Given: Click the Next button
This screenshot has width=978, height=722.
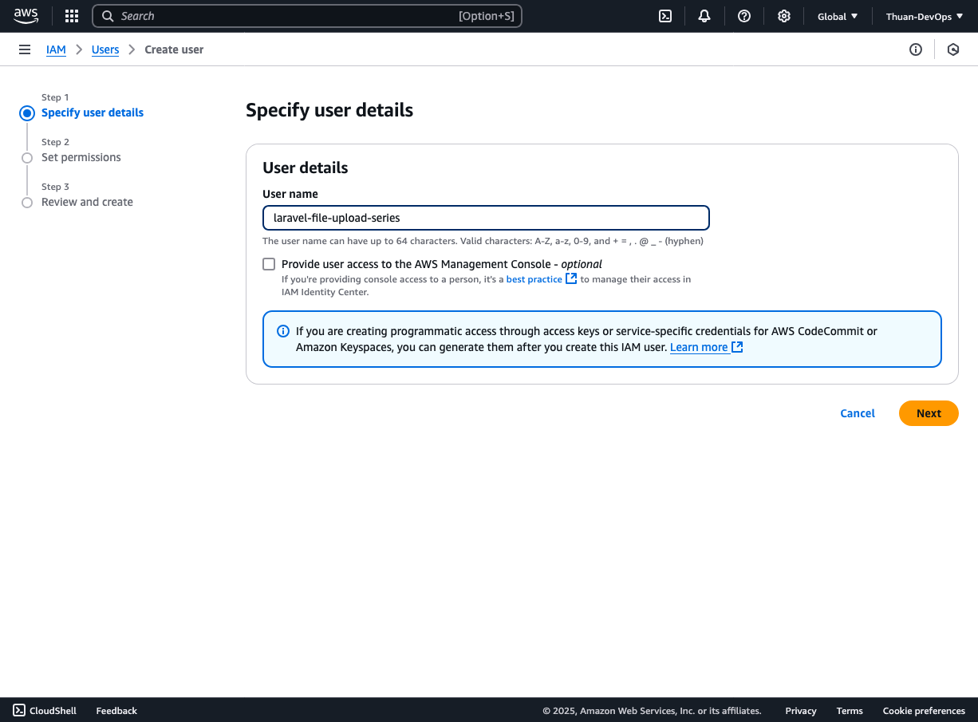Looking at the screenshot, I should point(928,413).
